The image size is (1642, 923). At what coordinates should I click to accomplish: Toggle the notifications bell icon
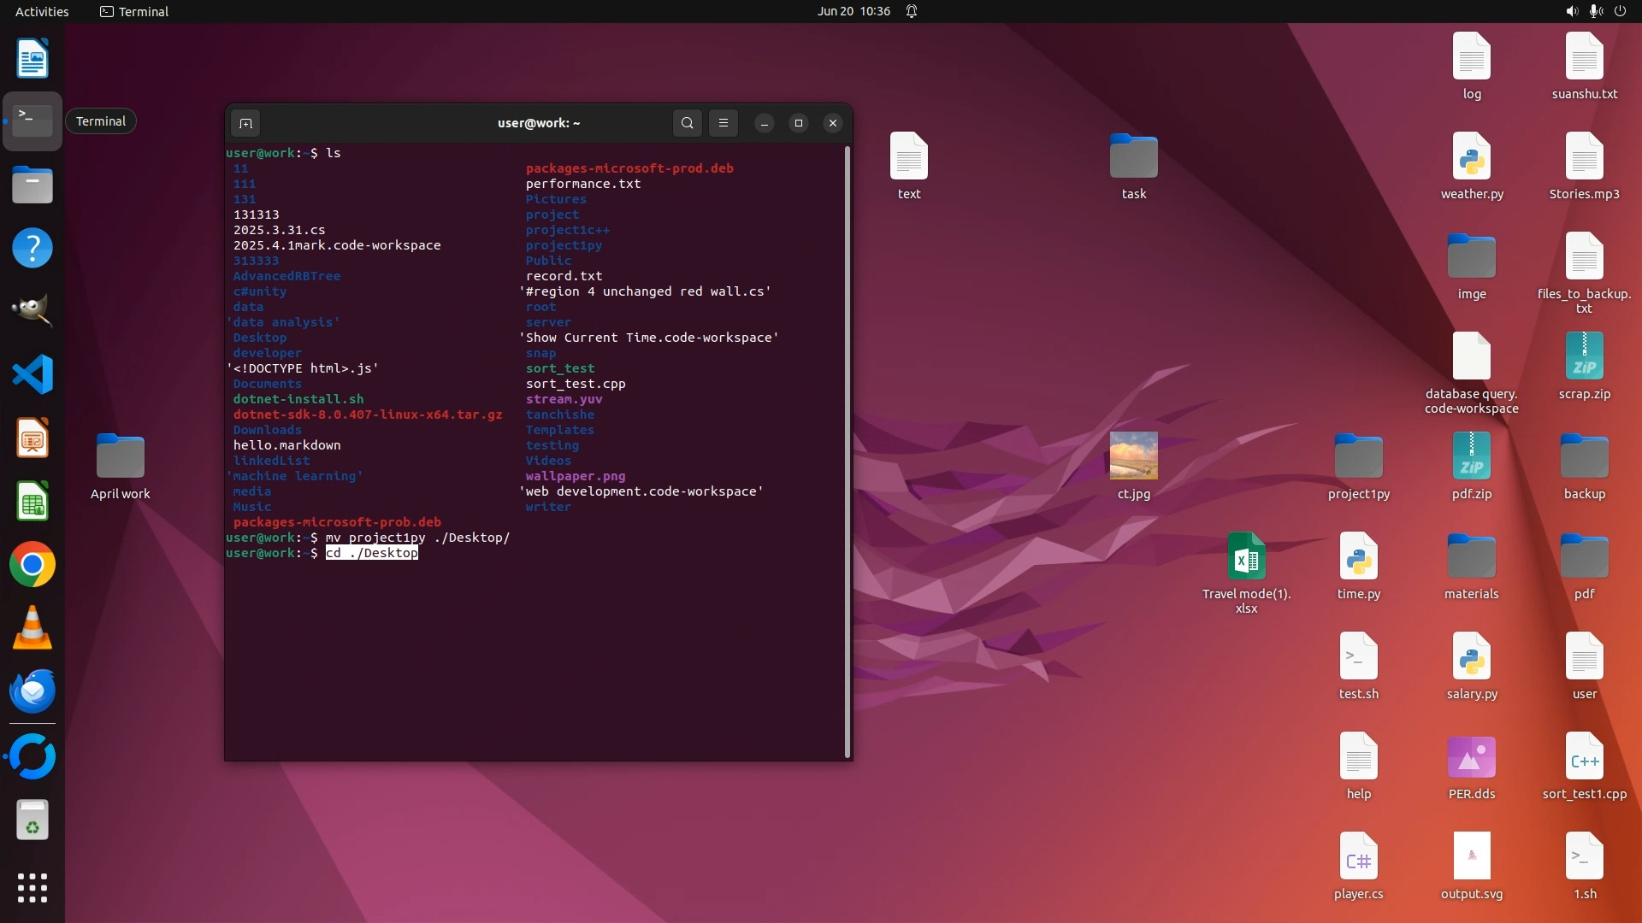pos(912,11)
